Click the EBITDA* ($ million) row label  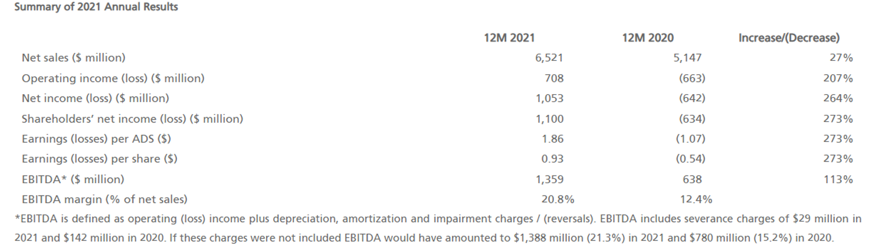[73, 179]
